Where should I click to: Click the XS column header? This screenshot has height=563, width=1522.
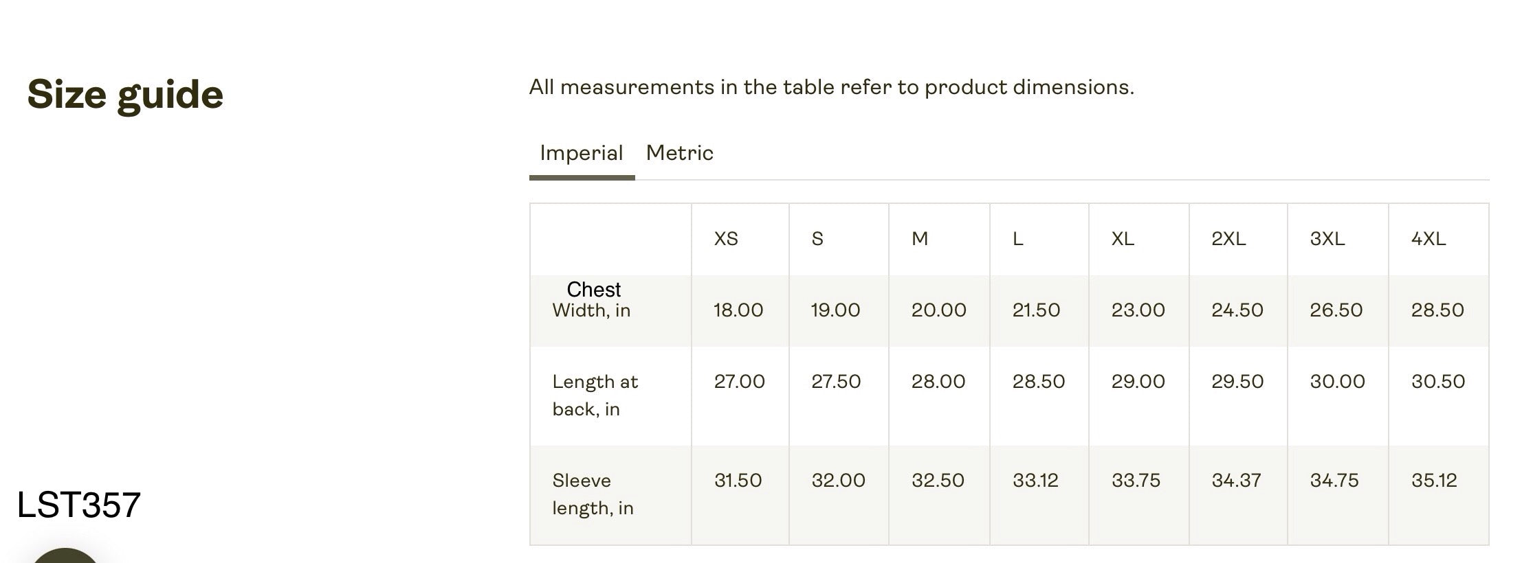(x=726, y=239)
